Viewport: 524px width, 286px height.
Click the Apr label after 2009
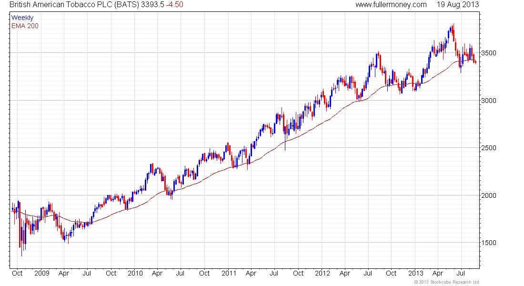(63, 273)
